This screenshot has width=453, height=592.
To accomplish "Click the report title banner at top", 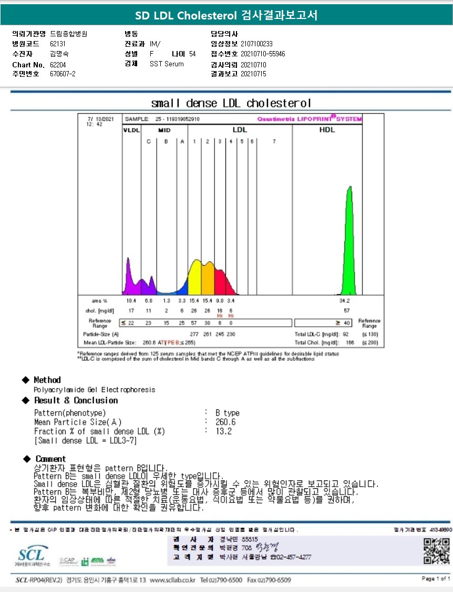I will [226, 15].
